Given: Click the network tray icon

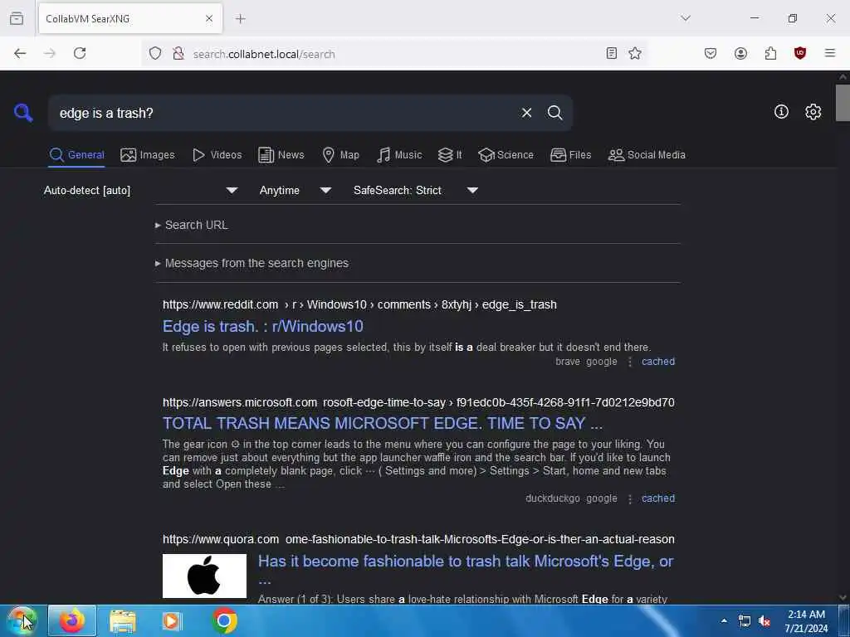Looking at the screenshot, I should tap(745, 621).
